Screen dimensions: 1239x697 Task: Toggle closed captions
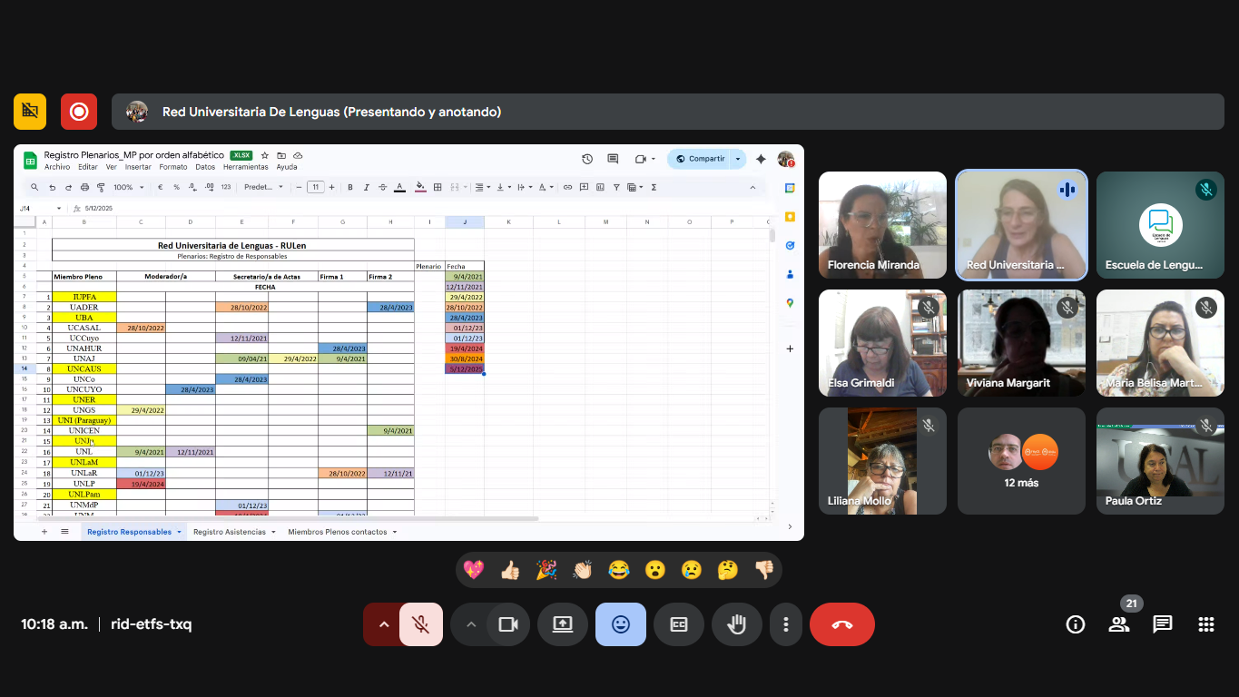pyautogui.click(x=678, y=624)
